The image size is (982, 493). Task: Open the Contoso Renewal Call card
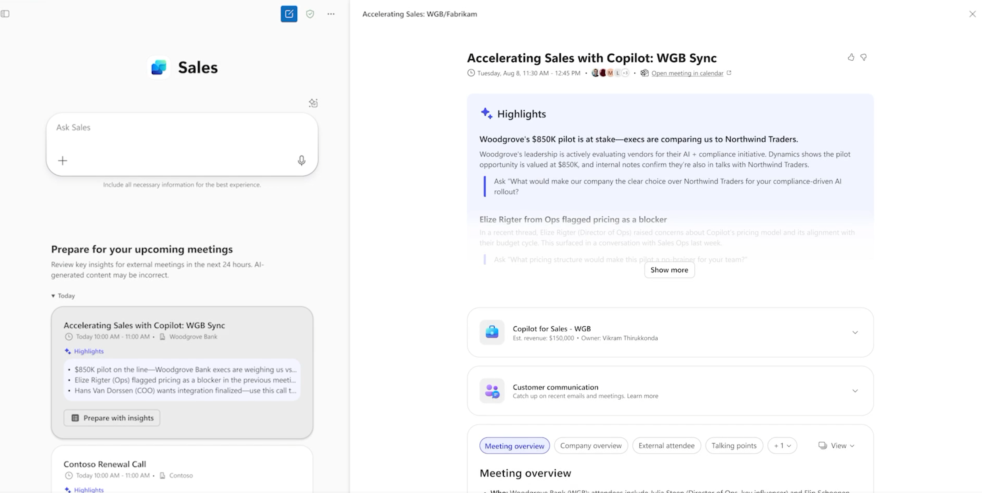click(182, 469)
